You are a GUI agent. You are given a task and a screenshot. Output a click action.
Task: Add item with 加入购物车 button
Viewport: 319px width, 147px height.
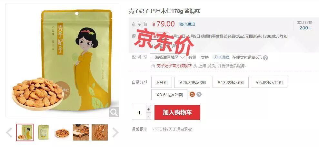tap(177, 112)
